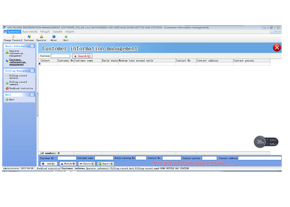The height and width of the screenshot is (207, 290).
Task: Collapse the Quit panel section
Action: pos(32,95)
